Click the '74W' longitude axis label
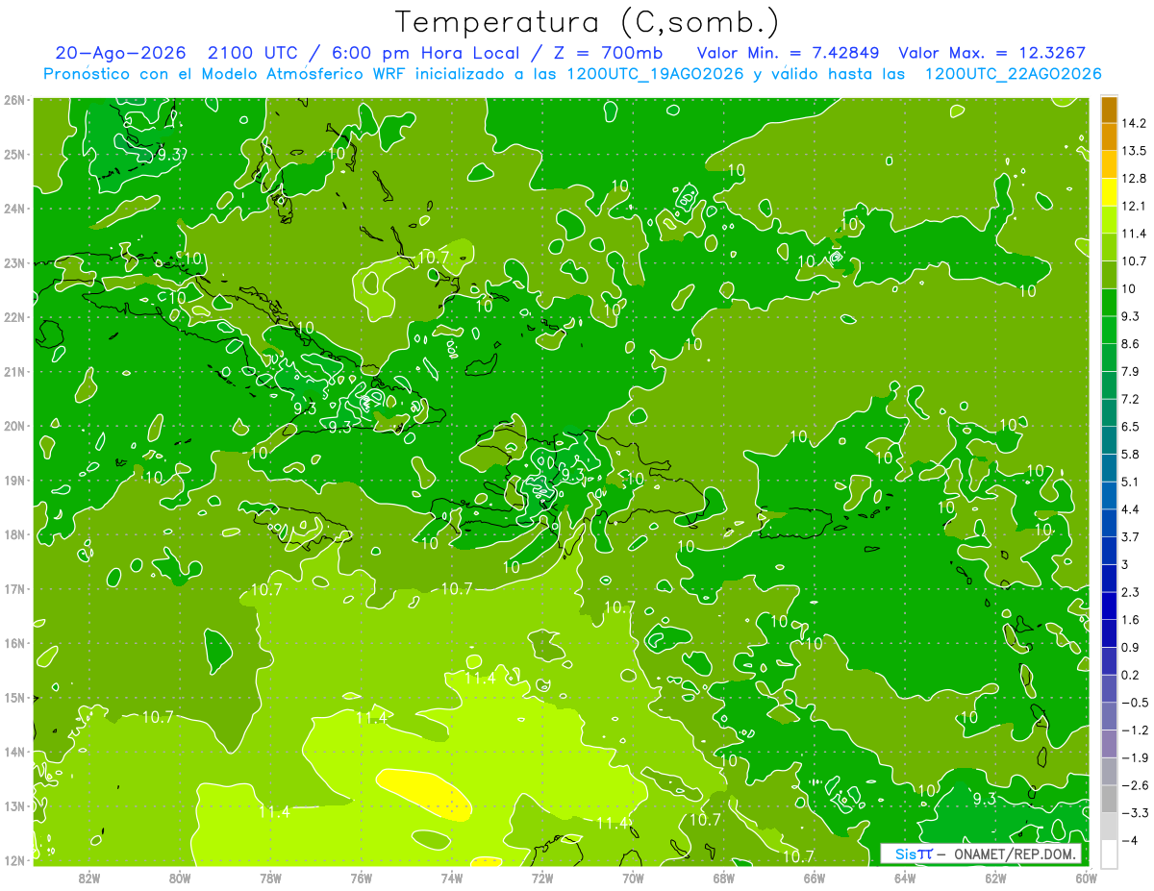This screenshot has height=891, width=1154. point(452,878)
